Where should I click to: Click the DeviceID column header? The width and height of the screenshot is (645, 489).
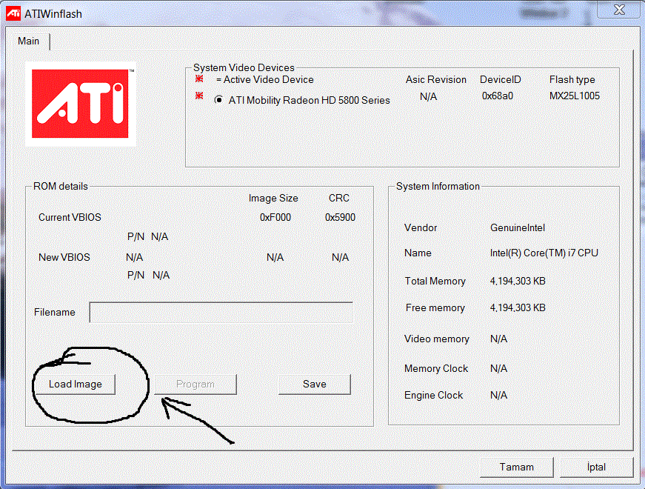[501, 79]
